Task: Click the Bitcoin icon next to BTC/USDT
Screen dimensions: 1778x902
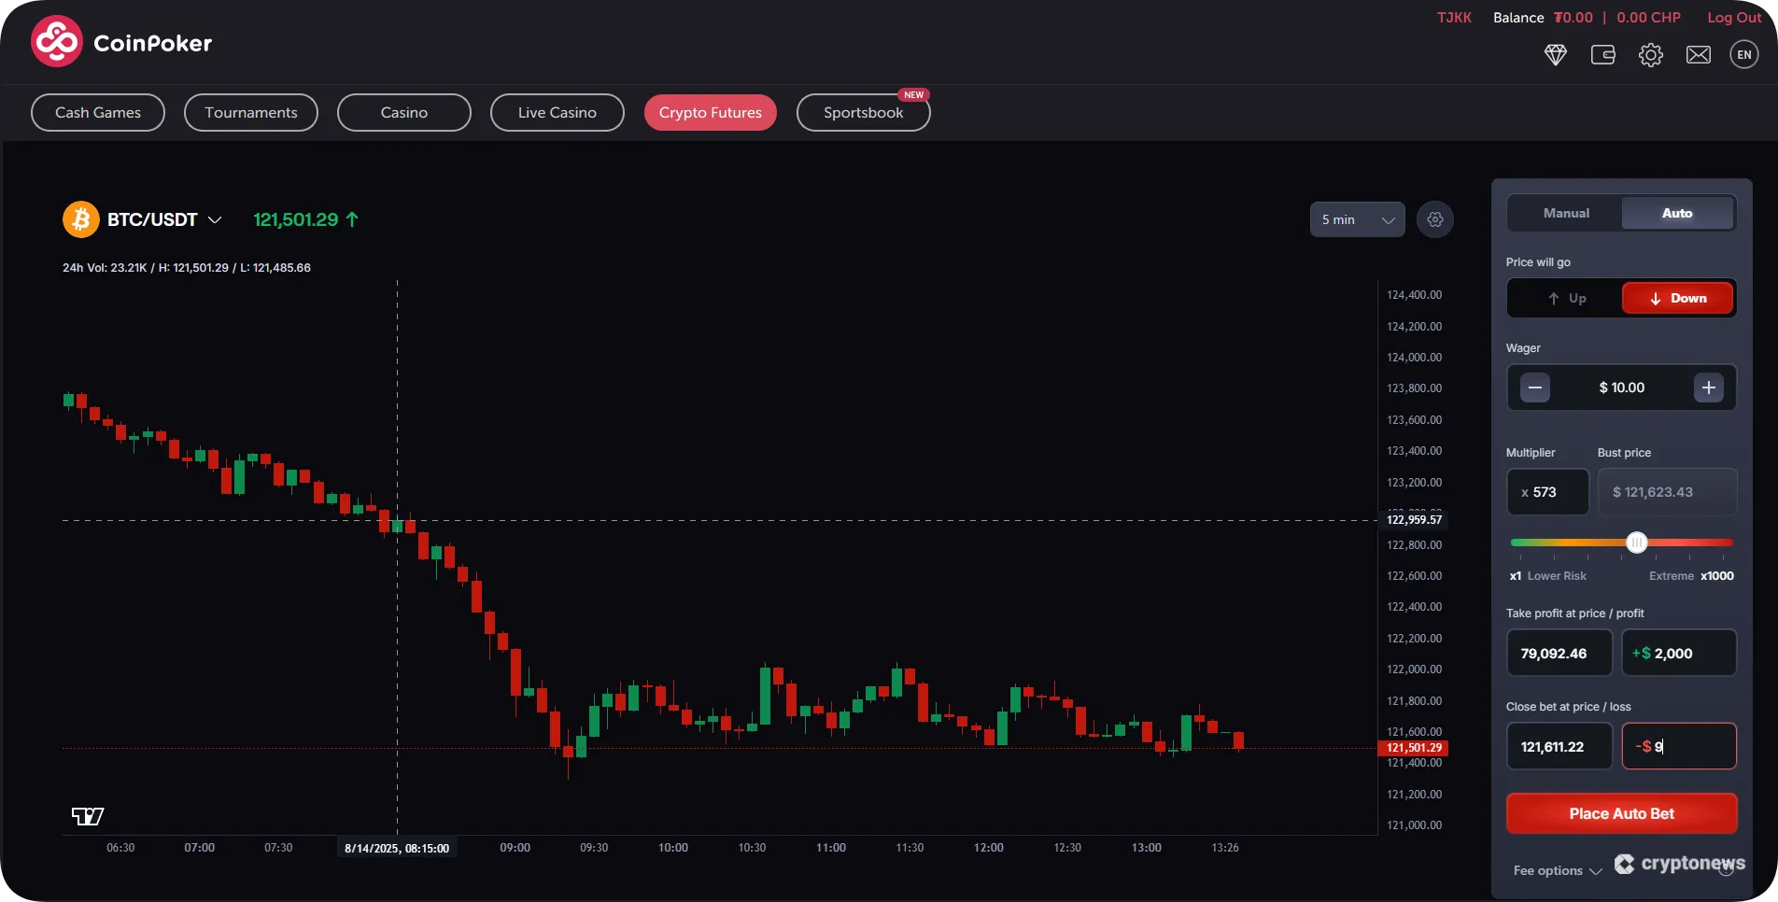Action: (80, 218)
